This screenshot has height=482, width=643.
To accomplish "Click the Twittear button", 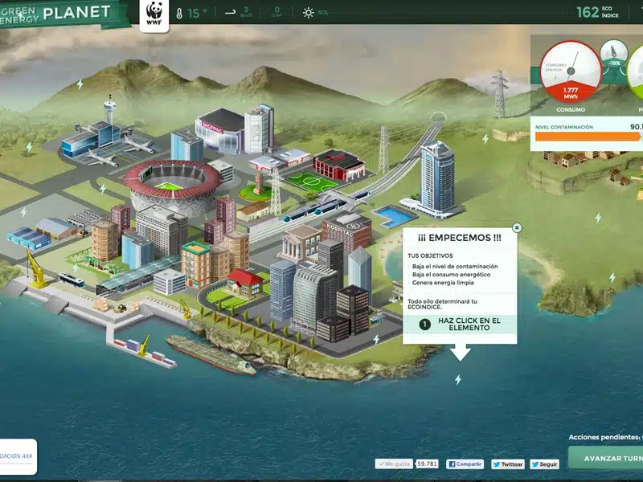I will point(508,464).
